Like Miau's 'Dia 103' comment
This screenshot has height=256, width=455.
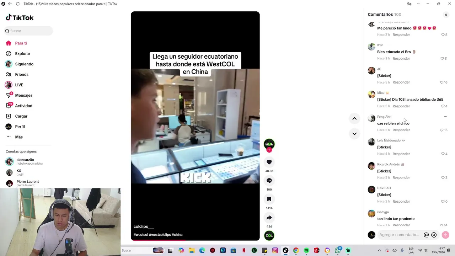click(x=443, y=106)
